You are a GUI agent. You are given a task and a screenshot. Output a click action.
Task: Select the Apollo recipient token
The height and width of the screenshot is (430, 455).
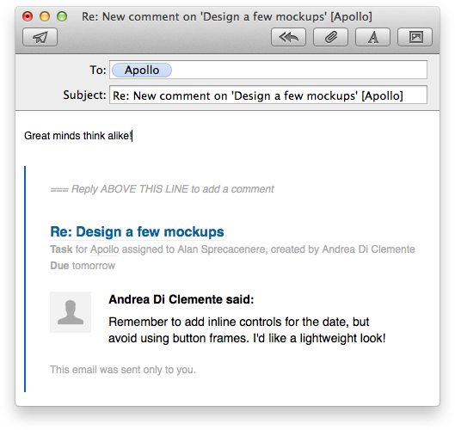142,71
